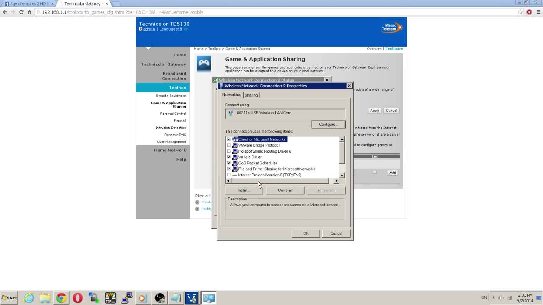Click Add button in game sharing table
This screenshot has width=543, height=305.
coord(393,172)
